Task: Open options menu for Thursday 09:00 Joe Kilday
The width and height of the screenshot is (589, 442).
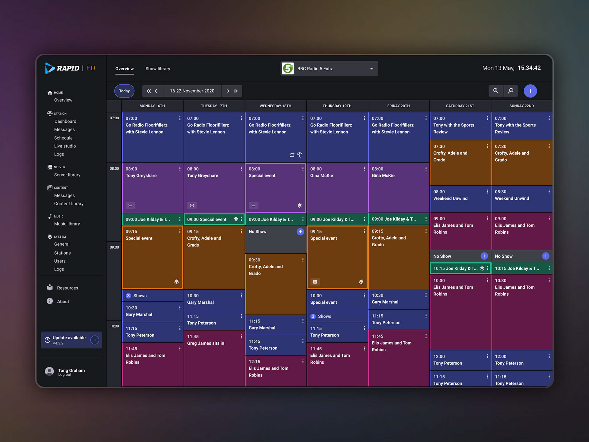Action: pyautogui.click(x=364, y=219)
